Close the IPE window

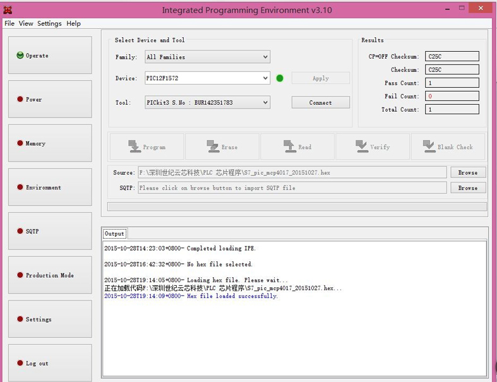click(x=481, y=8)
